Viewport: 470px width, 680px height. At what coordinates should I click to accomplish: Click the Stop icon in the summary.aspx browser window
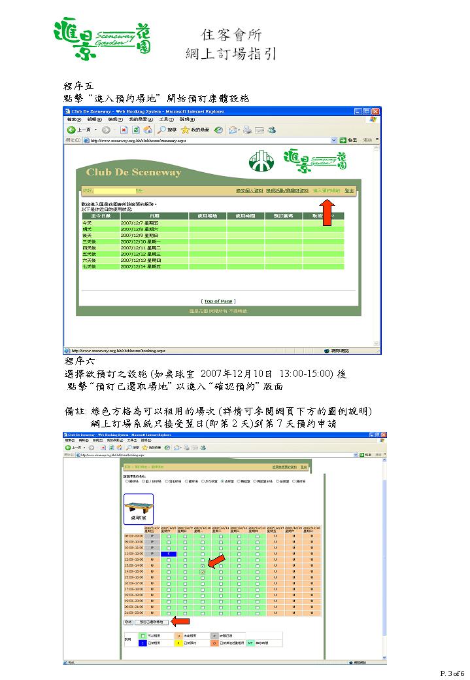pos(124,130)
